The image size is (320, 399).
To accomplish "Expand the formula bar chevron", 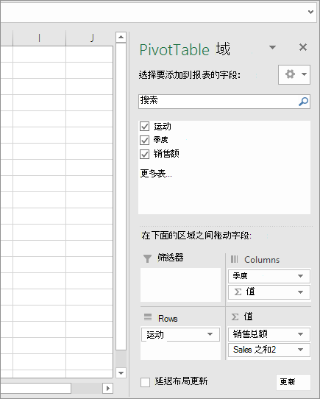I will pos(310,12).
